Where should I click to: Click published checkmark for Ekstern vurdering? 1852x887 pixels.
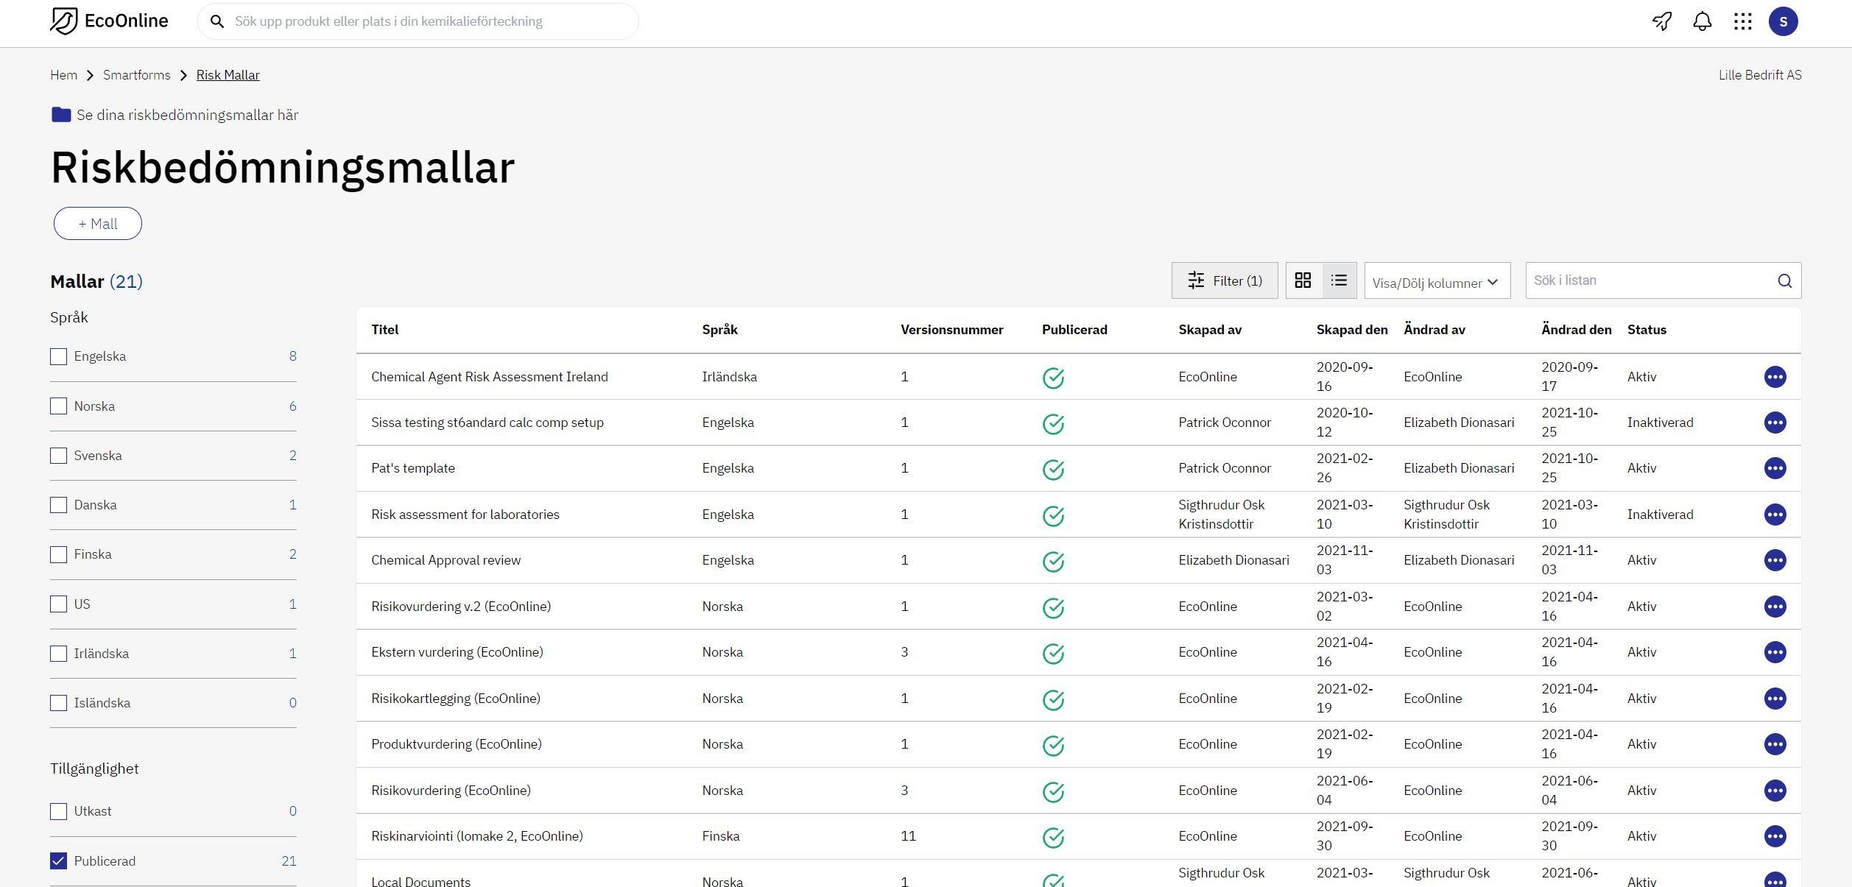[1054, 654]
